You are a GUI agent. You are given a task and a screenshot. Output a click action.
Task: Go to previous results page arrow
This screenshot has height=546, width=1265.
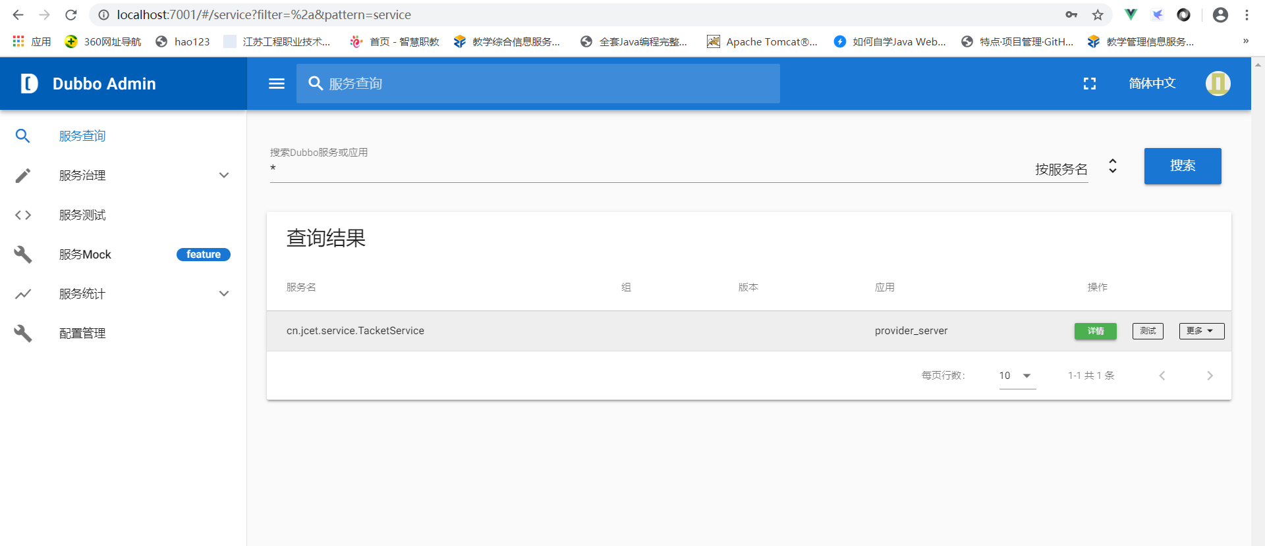[1162, 376]
